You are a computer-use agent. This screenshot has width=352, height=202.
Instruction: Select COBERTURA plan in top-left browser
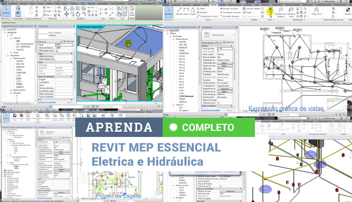pos(21,73)
